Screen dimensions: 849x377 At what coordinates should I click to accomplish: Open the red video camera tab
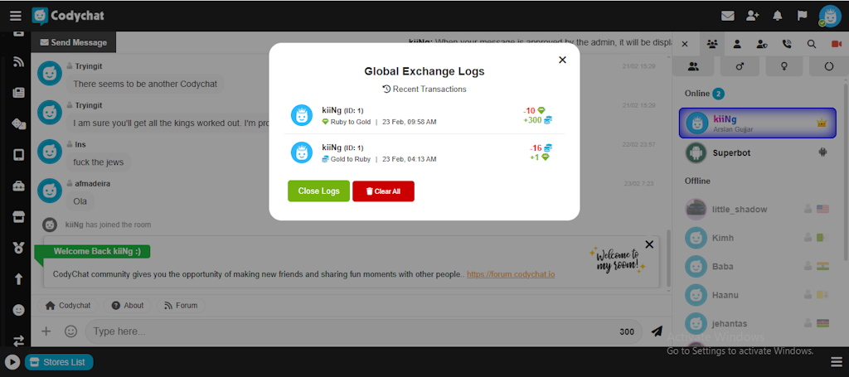click(x=836, y=45)
